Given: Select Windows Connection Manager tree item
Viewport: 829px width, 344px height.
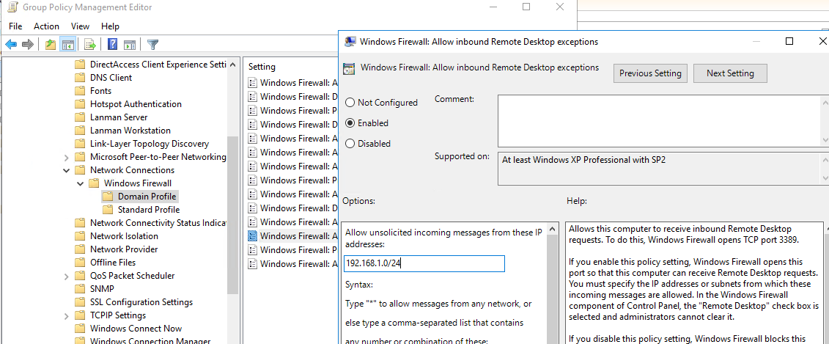Looking at the screenshot, I should [x=150, y=342].
